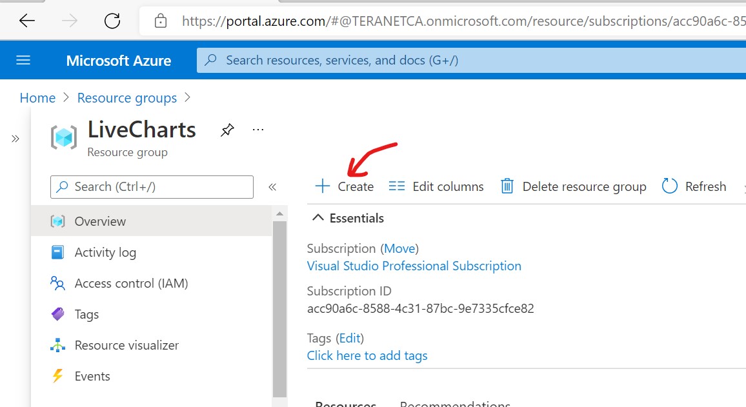This screenshot has width=746, height=407.
Task: Click the Subscription ID value text
Action: tap(421, 308)
